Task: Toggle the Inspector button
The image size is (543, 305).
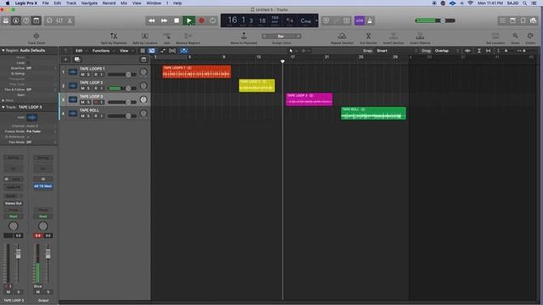Action: tap(16, 20)
